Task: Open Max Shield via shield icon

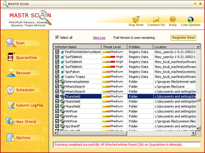Action: (11, 122)
